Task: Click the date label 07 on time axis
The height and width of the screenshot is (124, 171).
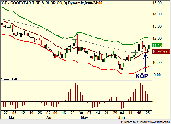Action: 89,113
